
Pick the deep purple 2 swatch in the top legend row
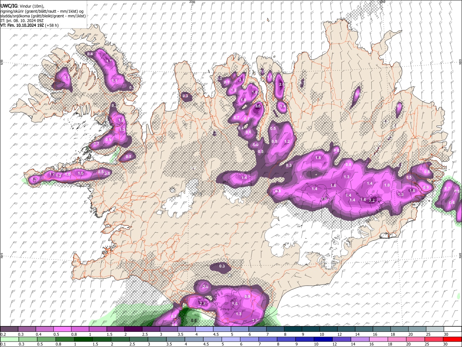[x=133, y=329]
